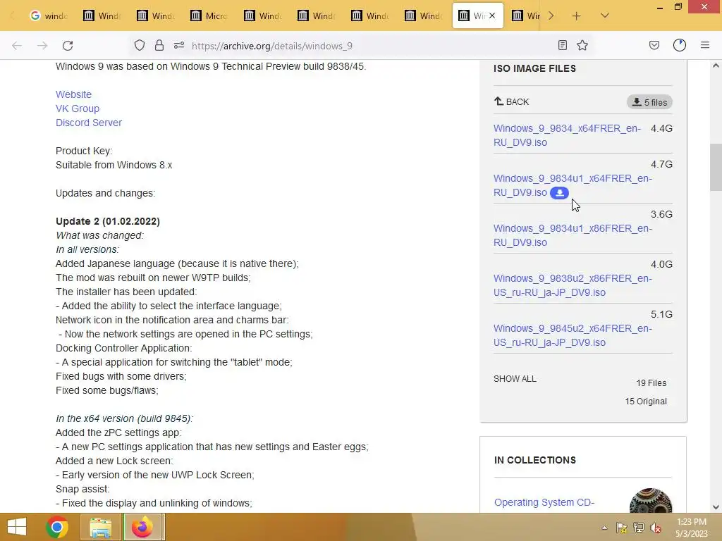Screen dimensions: 722x541
Task: Open Chrome from the taskbar
Action: (x=57, y=527)
